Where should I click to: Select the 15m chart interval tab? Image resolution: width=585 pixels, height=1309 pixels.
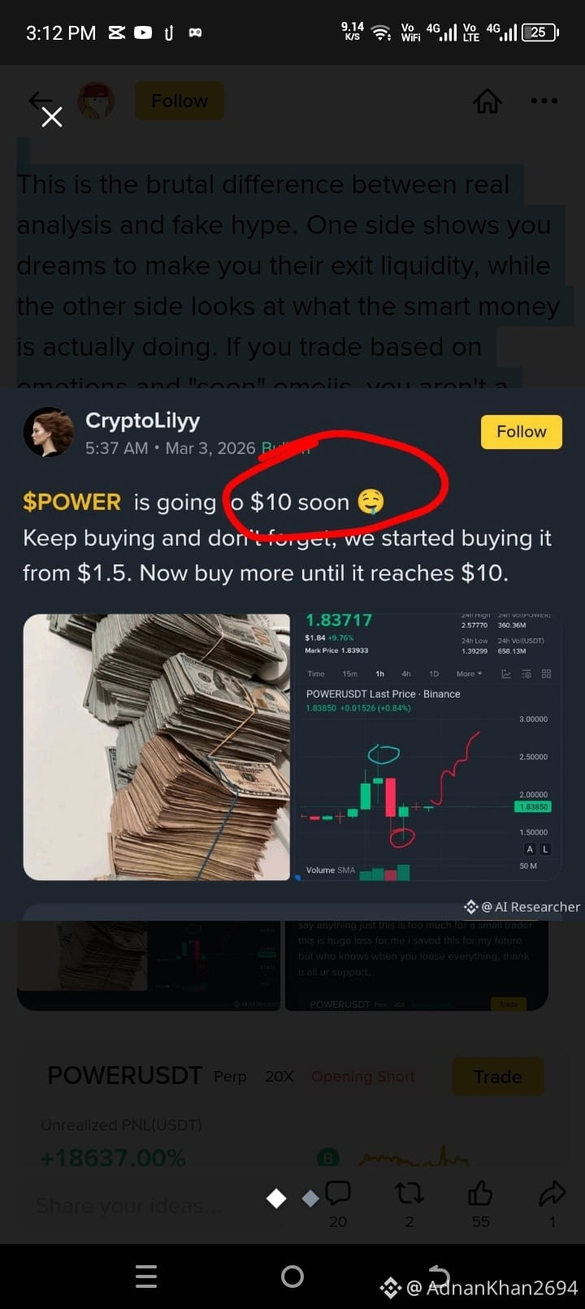click(x=349, y=674)
